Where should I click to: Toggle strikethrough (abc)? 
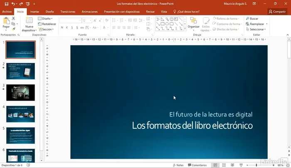tap(82, 27)
